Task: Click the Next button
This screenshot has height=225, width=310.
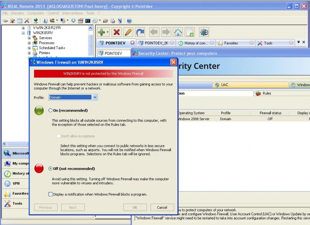Action: (x=73, y=208)
